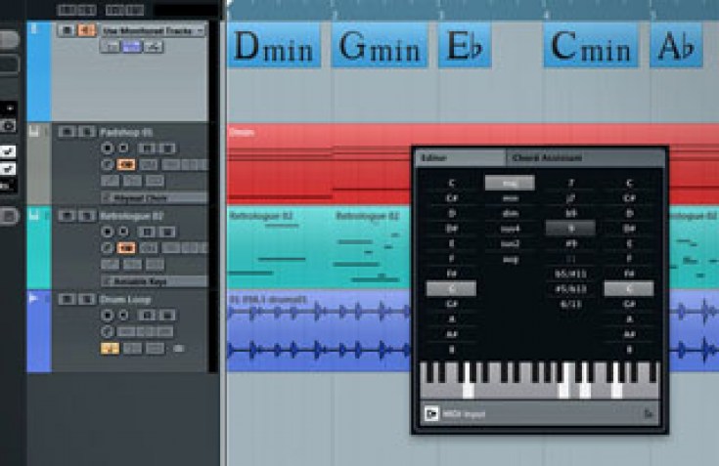Select the highlighted 9 tension

click(x=570, y=228)
